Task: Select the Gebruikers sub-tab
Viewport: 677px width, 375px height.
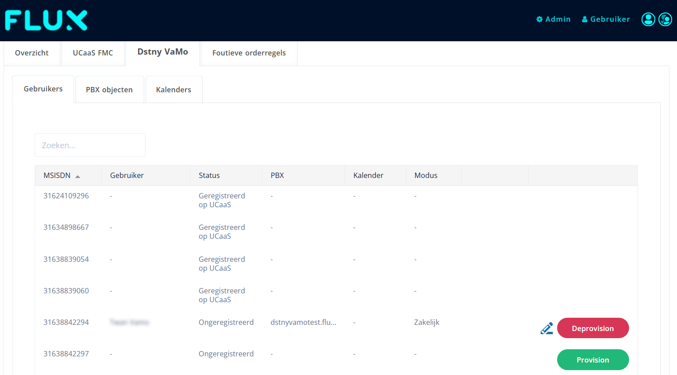Action: [x=43, y=89]
